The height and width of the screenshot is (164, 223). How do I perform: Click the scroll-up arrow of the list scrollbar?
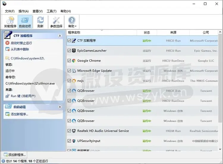(220, 32)
